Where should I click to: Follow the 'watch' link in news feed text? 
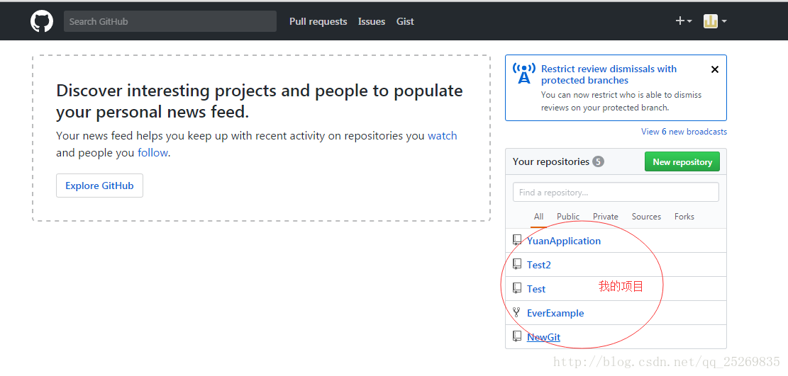pyautogui.click(x=443, y=135)
